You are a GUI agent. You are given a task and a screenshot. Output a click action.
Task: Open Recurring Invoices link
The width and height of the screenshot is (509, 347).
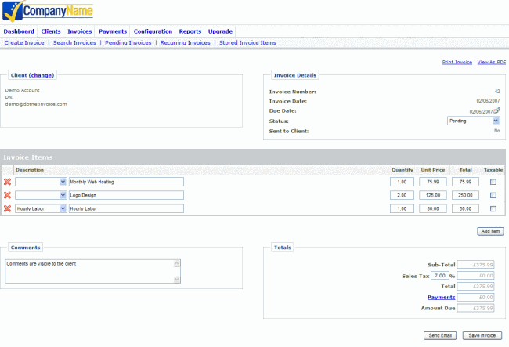185,42
